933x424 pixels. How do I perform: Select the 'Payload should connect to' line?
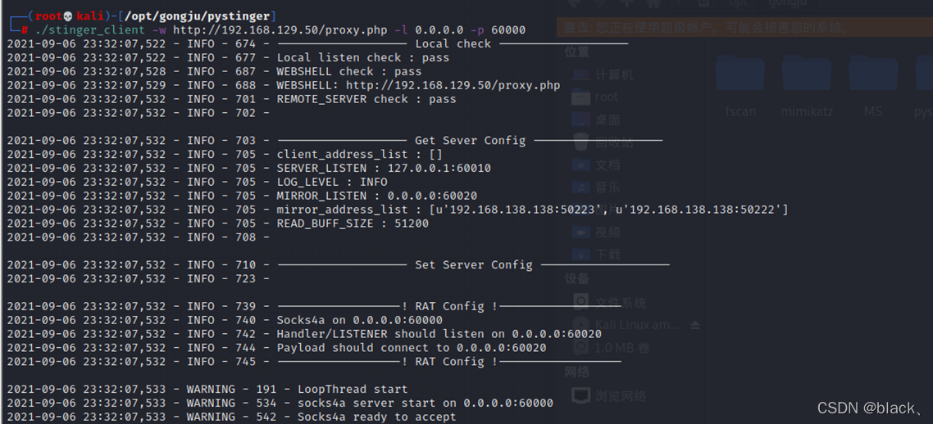[x=276, y=348]
